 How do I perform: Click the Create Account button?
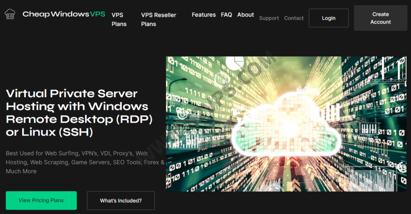tap(380, 18)
